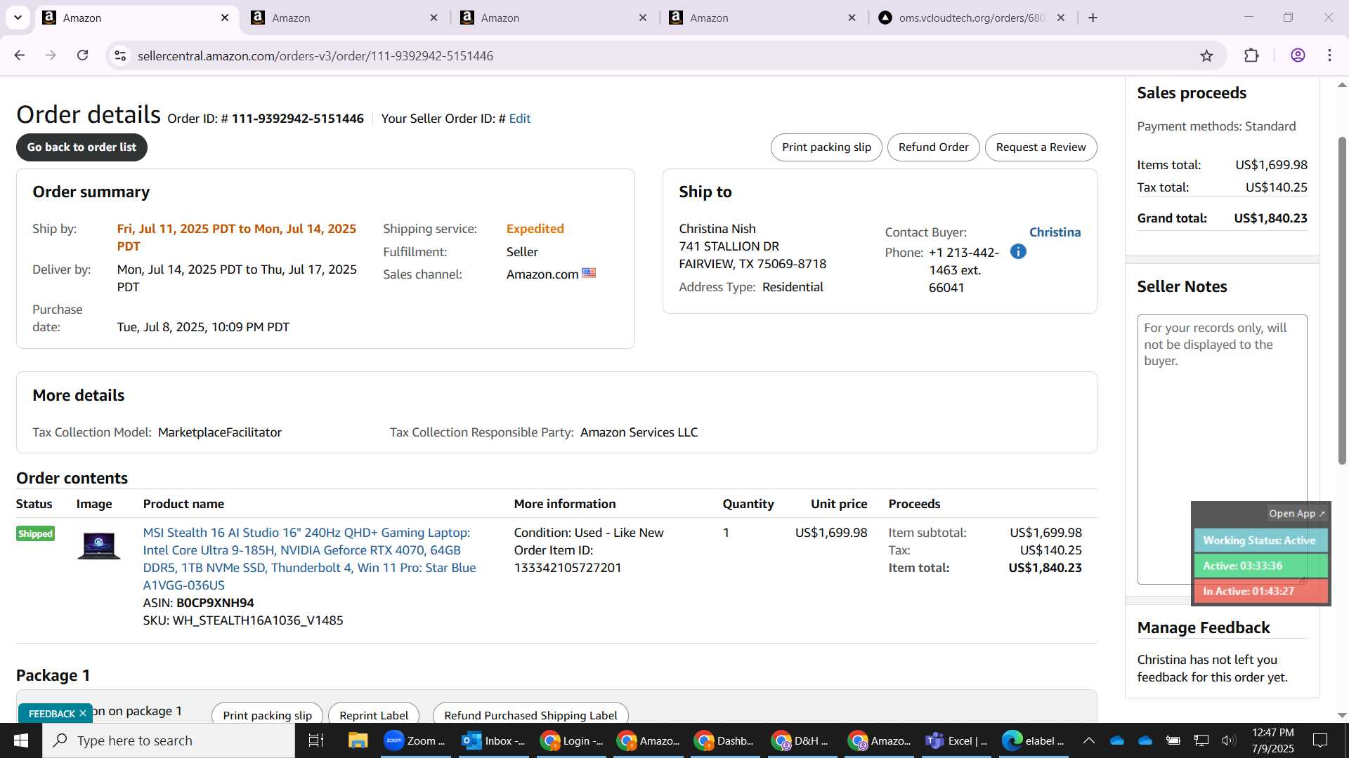Click the volume icon in system tray
This screenshot has height=758, width=1349.
[1228, 740]
